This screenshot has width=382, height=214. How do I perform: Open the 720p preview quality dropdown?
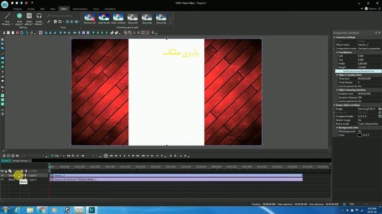[x=57, y=156]
